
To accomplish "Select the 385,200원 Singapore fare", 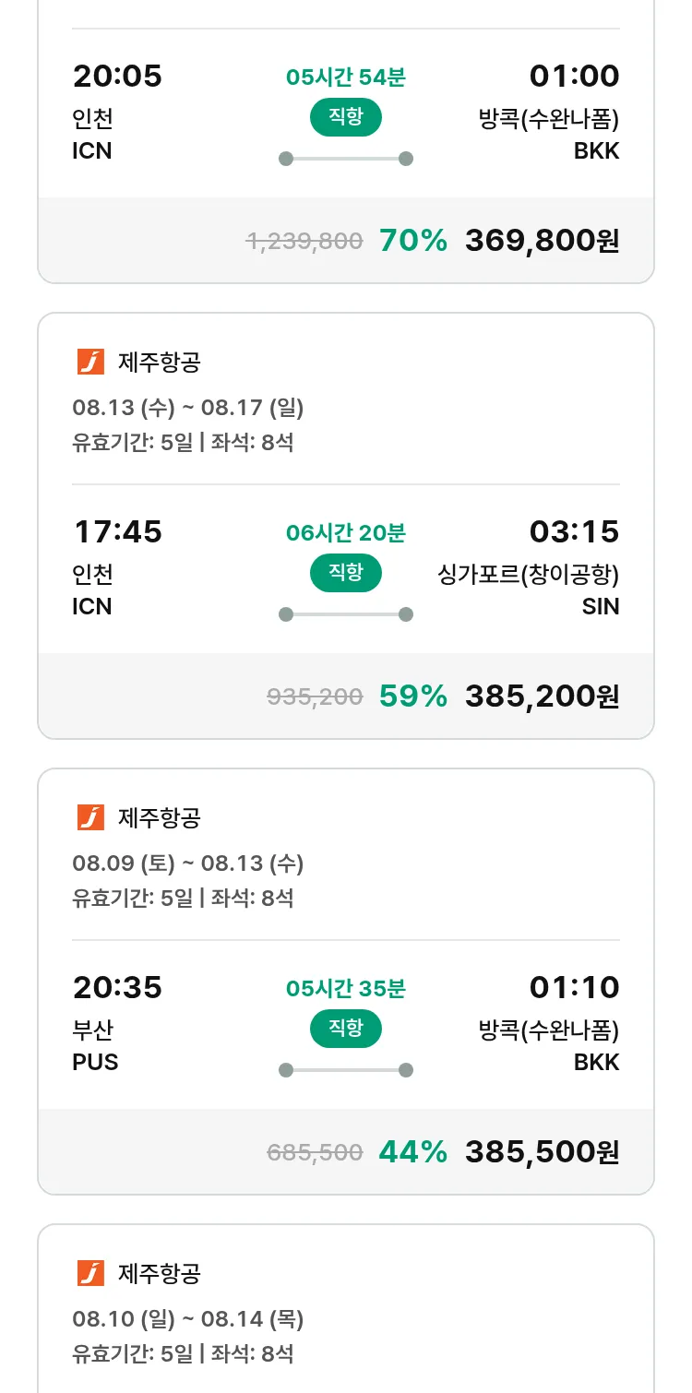I will [542, 696].
